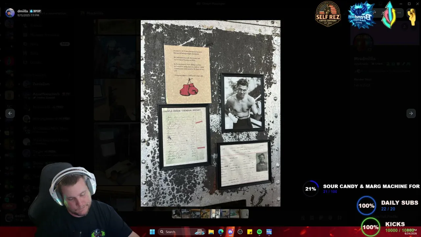Image resolution: width=421 pixels, height=237 pixels.
Task: Open dmiills user avatar in viewer header
Action: click(10, 13)
